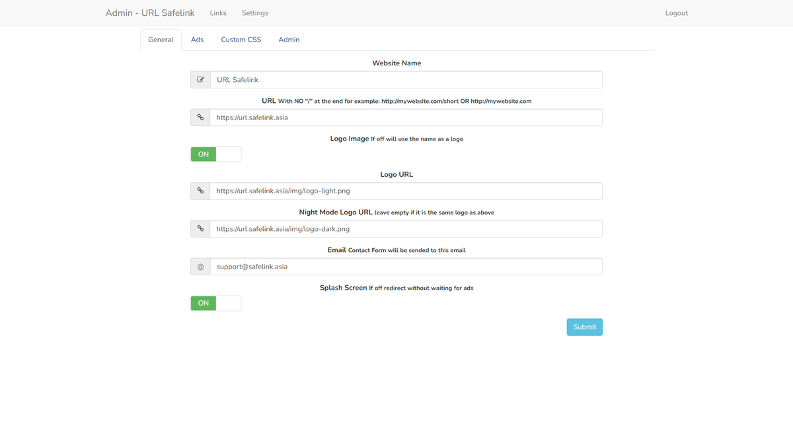
Task: Select the General tab
Action: (161, 40)
